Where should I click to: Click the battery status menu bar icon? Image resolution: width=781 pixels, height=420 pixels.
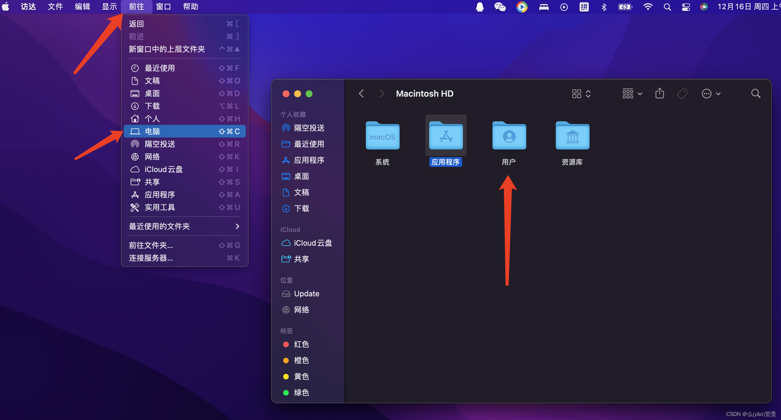pos(625,7)
